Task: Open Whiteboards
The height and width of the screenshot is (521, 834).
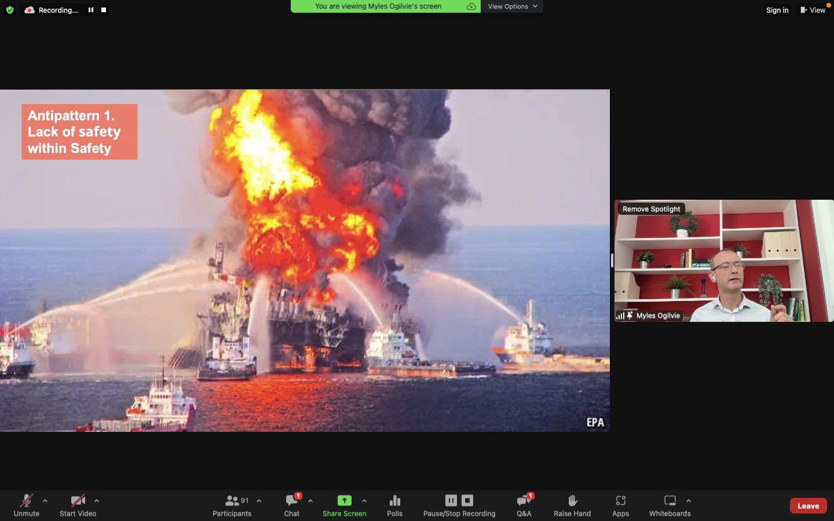Action: pos(670,505)
